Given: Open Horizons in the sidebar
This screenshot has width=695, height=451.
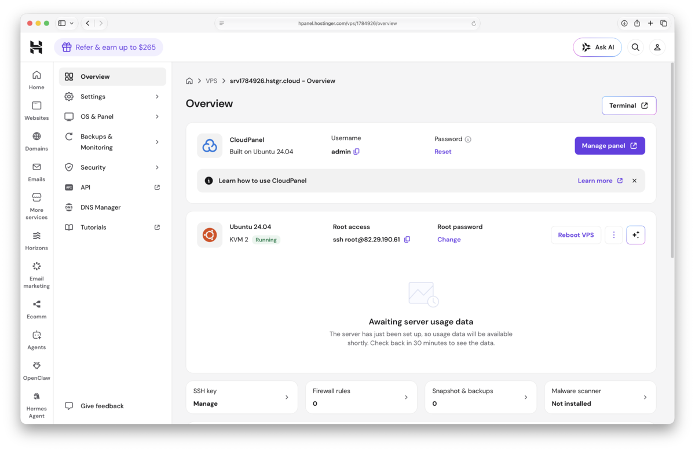Looking at the screenshot, I should click(36, 241).
